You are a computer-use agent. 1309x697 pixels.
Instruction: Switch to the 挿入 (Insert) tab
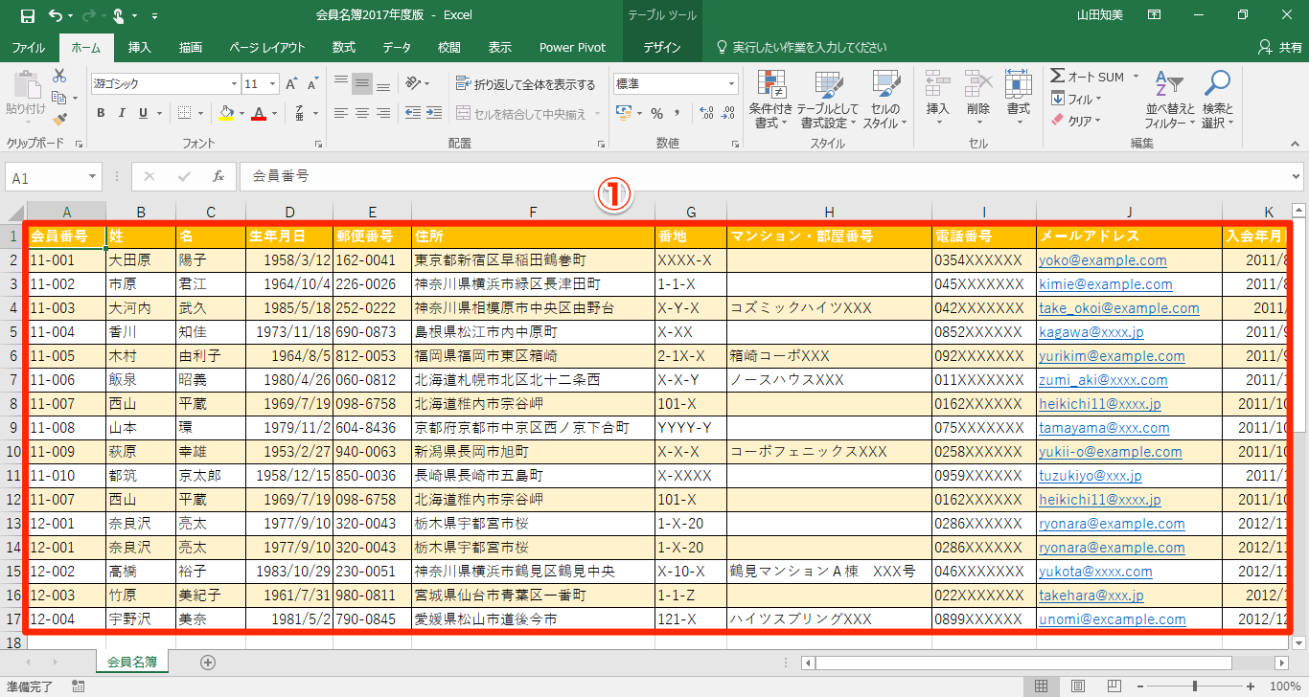(140, 47)
